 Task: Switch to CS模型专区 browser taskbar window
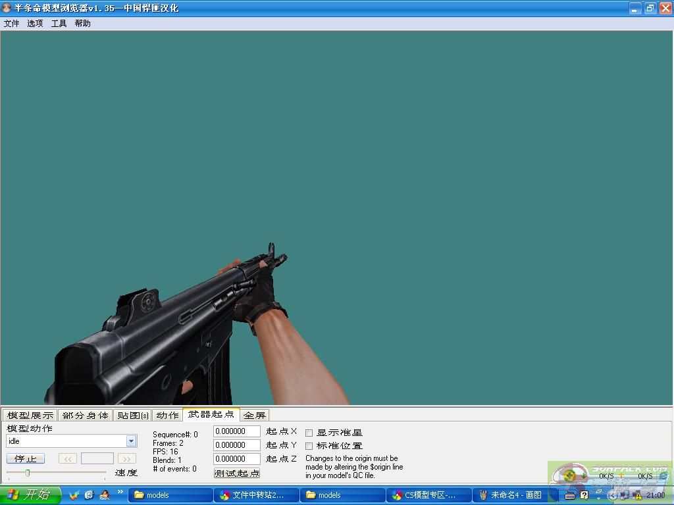[428, 495]
